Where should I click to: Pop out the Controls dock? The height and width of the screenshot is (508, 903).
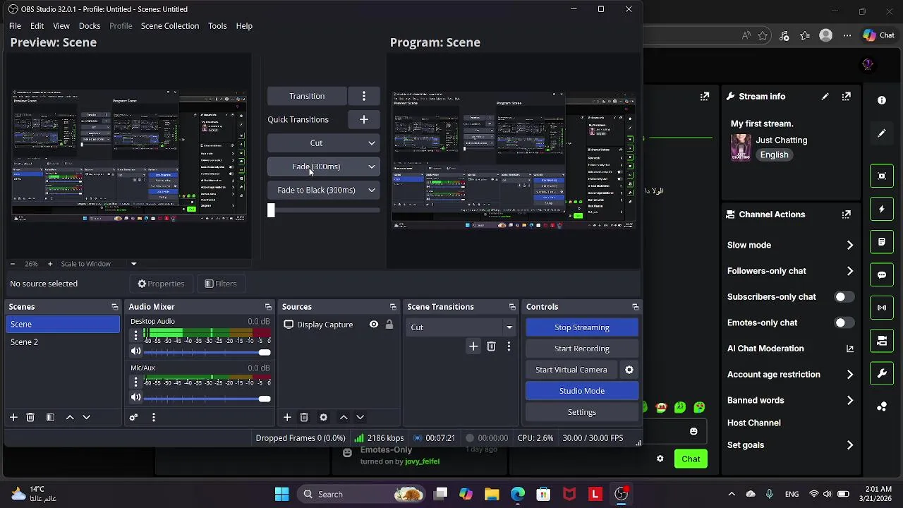636,307
